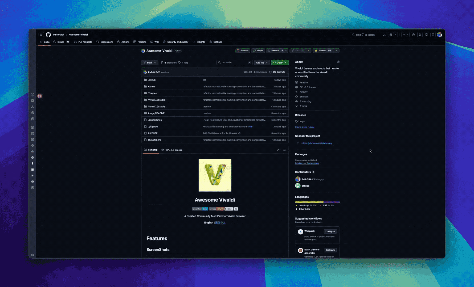Open the 8 Branches link
This screenshot has width=474, height=287.
(169, 63)
